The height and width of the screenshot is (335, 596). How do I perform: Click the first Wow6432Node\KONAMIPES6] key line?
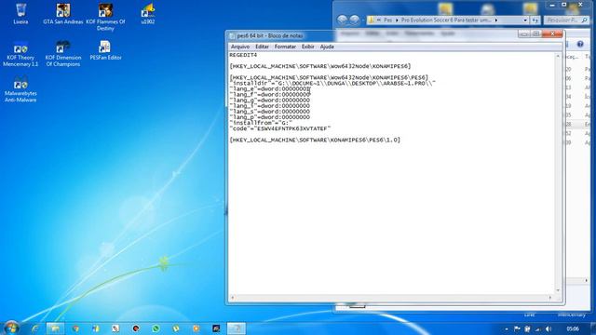320,66
